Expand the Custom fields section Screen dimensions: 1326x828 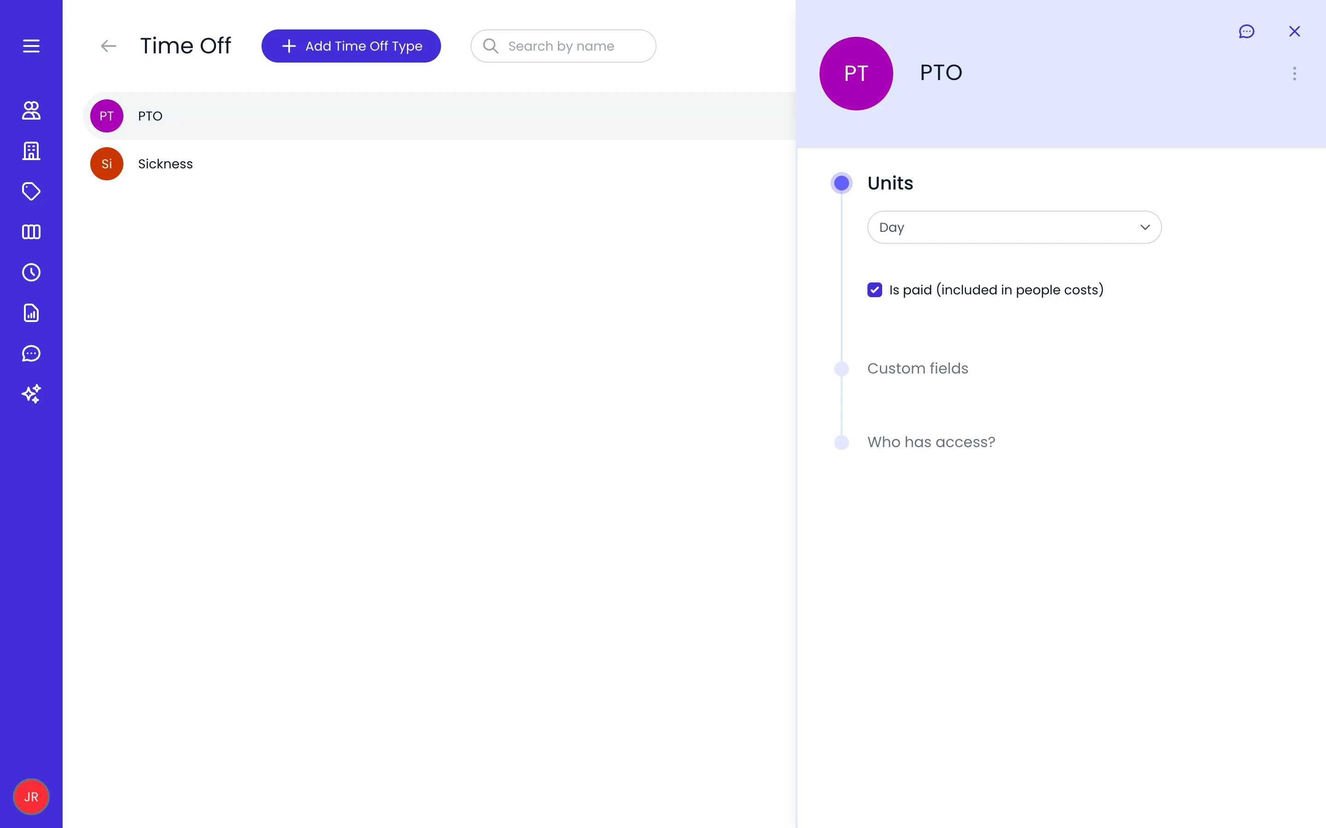pyautogui.click(x=917, y=368)
